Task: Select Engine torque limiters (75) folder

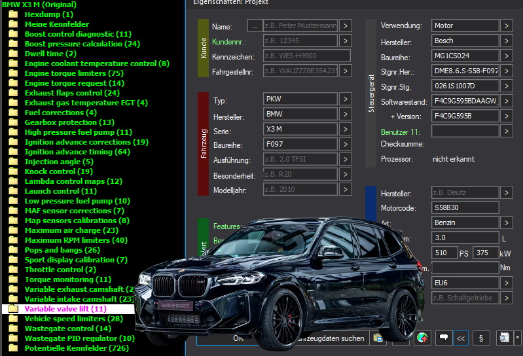Action: [74, 73]
